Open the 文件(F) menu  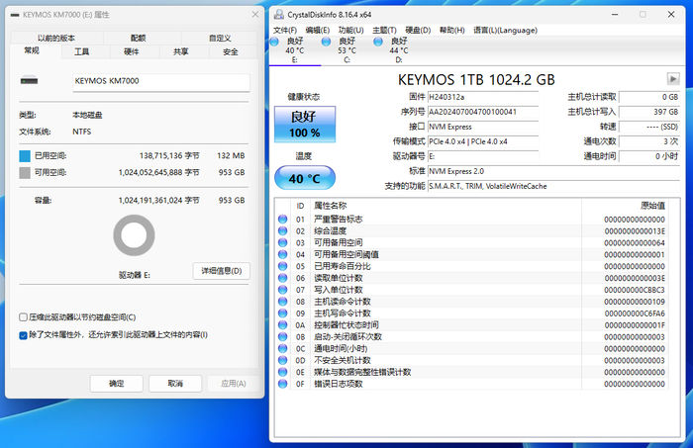(x=285, y=30)
